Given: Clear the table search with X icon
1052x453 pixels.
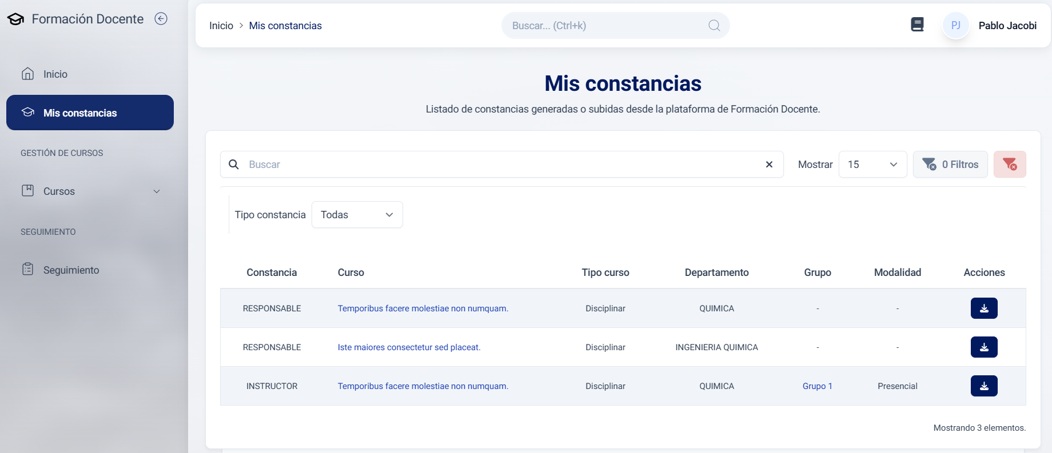Looking at the screenshot, I should coord(769,165).
